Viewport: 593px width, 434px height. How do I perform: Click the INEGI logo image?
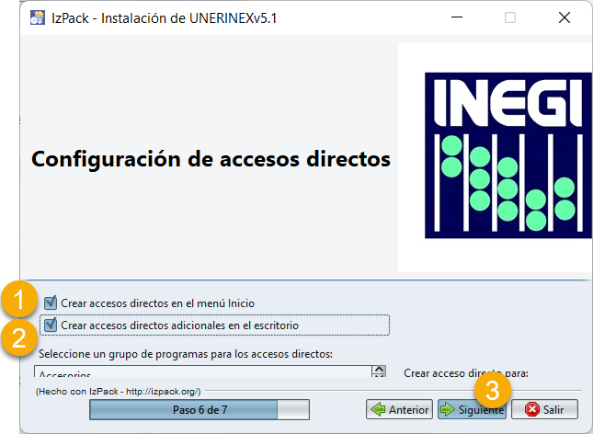click(x=507, y=155)
